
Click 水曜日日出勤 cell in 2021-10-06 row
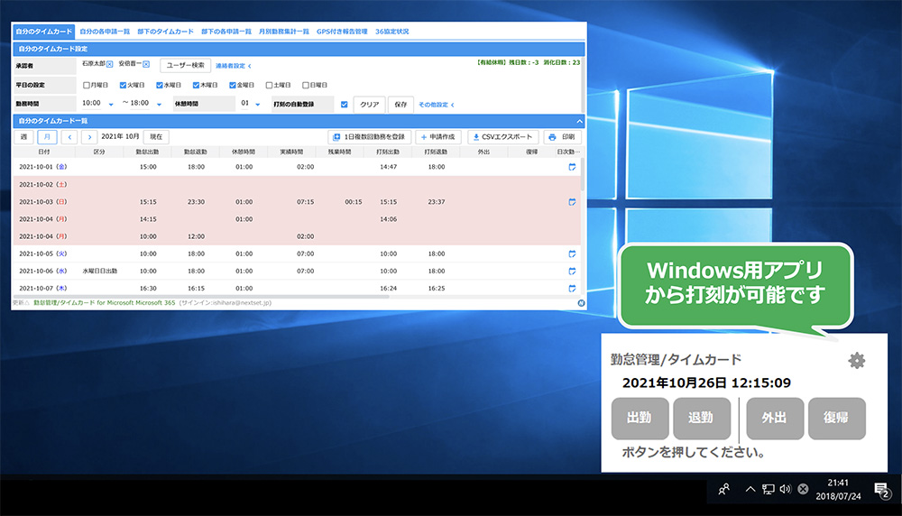[99, 271]
